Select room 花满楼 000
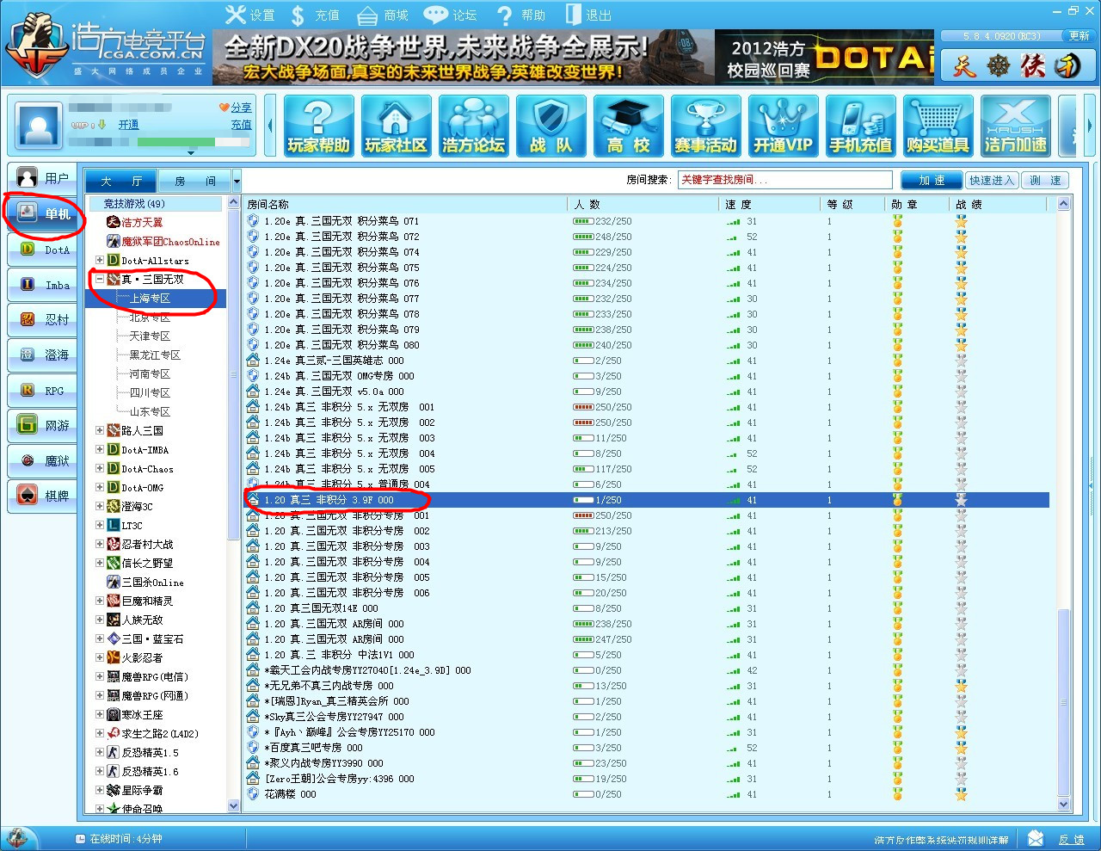This screenshot has width=1101, height=851. click(646, 794)
